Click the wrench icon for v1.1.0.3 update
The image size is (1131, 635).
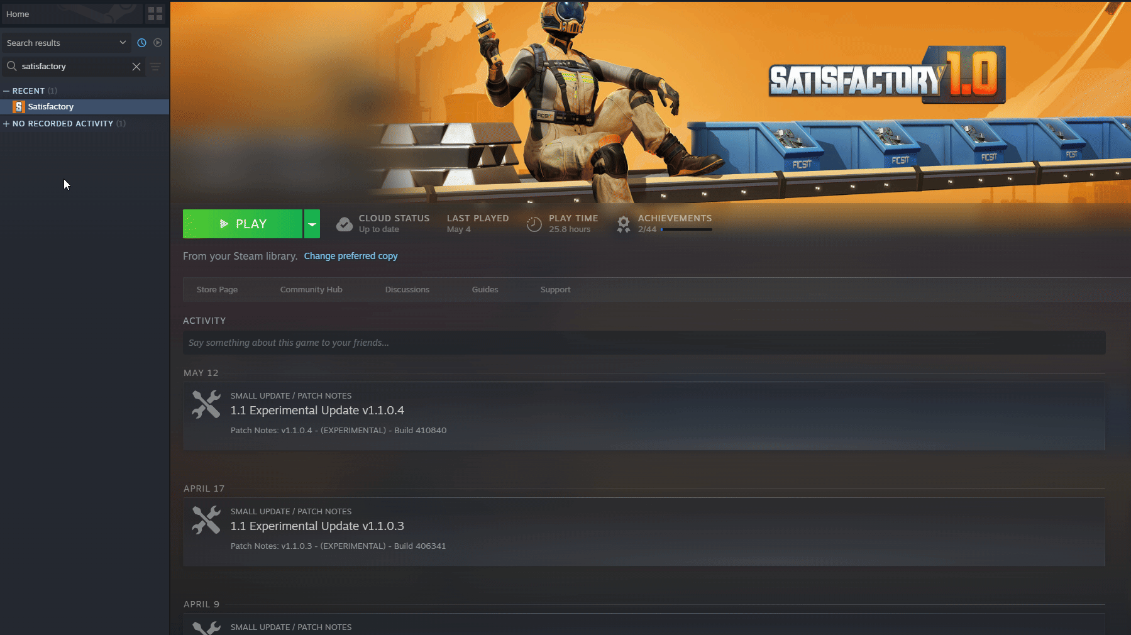206,520
